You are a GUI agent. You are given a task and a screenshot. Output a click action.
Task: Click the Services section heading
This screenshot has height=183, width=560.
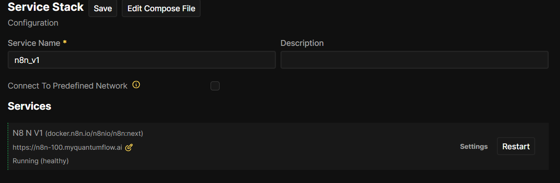pos(29,106)
